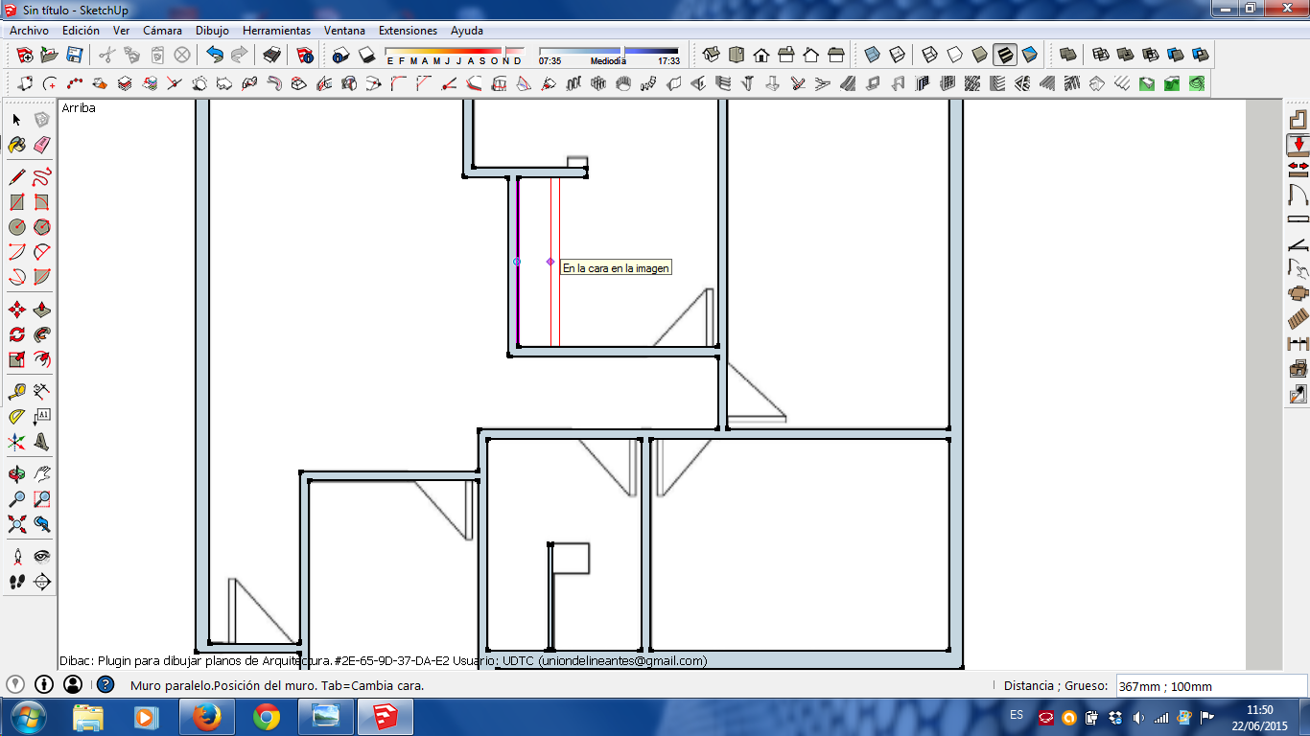This screenshot has height=736, width=1310.
Task: Pick the Tape Measure tool
Action: [x=17, y=392]
